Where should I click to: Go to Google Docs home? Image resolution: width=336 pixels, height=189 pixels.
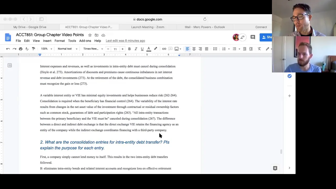8,37
